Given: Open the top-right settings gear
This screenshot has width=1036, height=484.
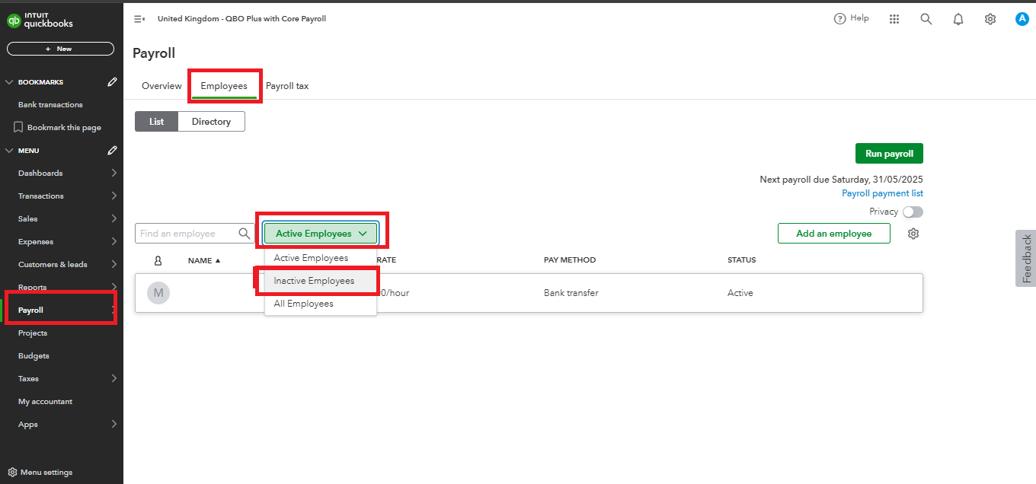Looking at the screenshot, I should pyautogui.click(x=990, y=19).
